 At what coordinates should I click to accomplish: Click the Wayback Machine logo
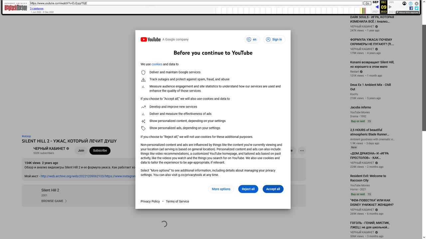(x=16, y=7)
